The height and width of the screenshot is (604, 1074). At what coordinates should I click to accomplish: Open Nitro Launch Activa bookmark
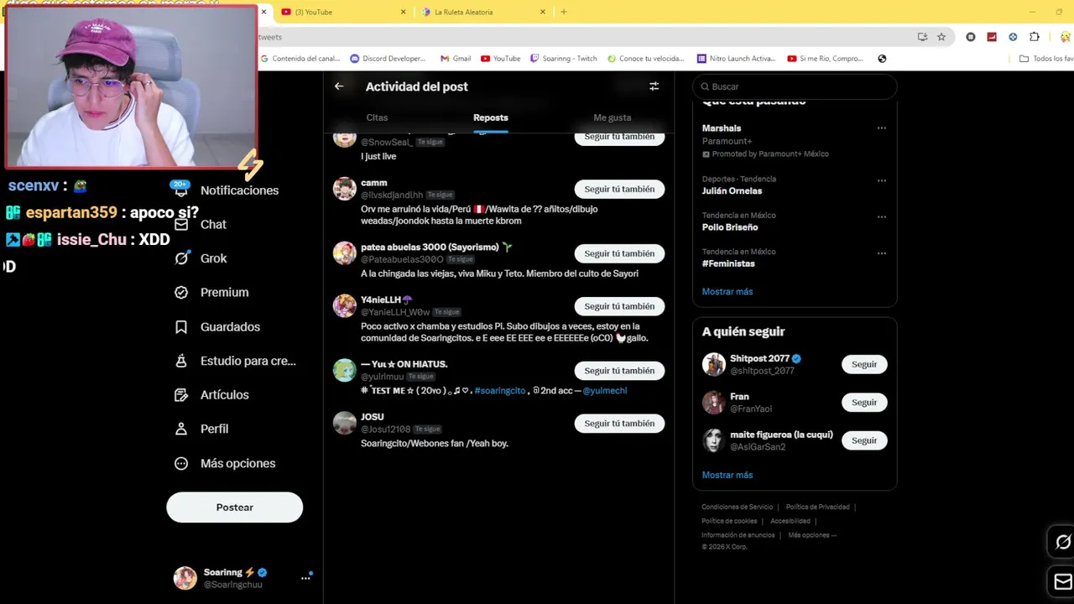coord(737,59)
